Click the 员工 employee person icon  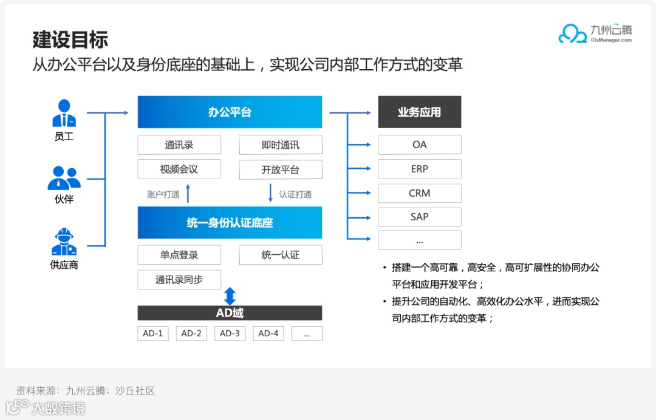[x=64, y=113]
